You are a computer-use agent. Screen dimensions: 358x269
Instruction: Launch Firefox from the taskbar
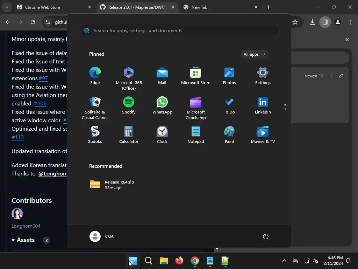click(179, 261)
